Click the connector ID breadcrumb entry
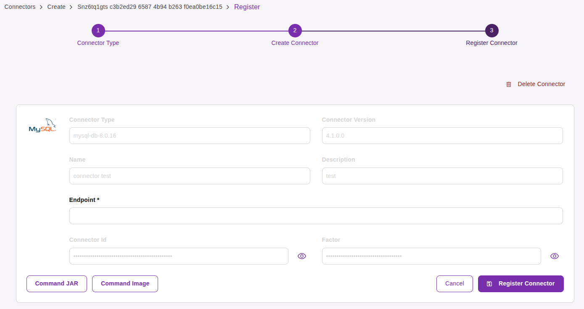584x309 pixels. point(150,7)
